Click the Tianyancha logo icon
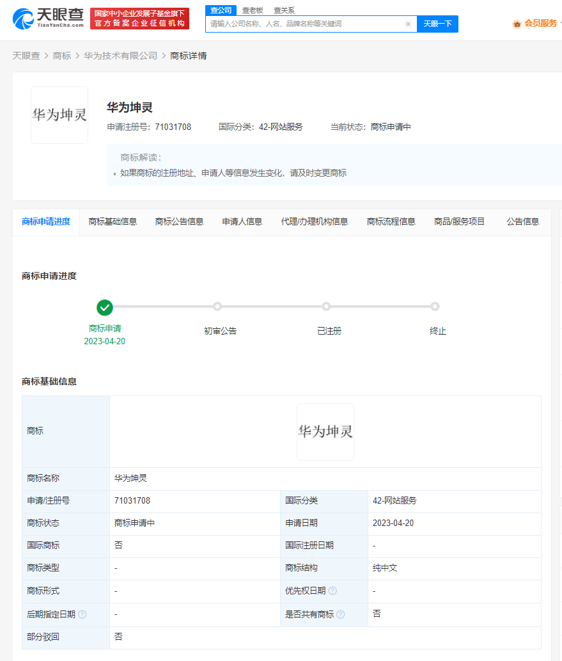 coord(23,19)
